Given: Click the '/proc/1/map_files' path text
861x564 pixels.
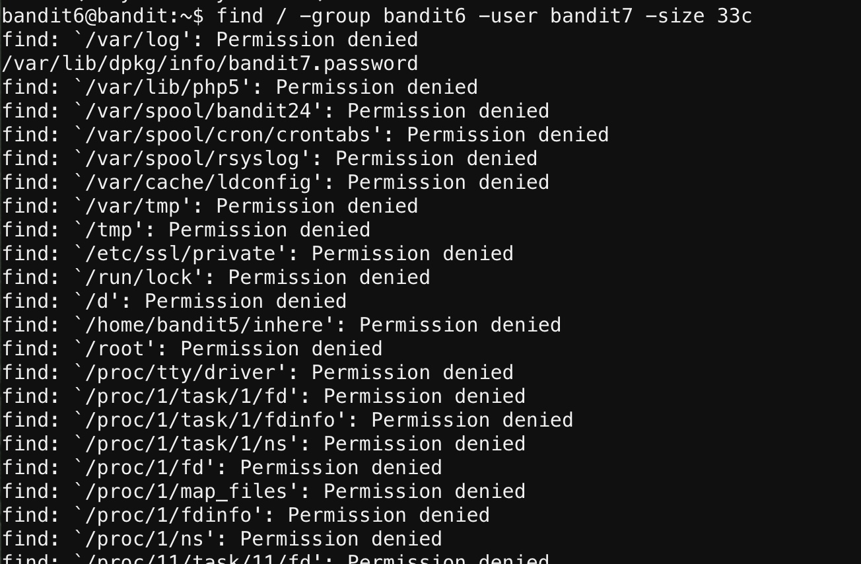Looking at the screenshot, I should [186, 491].
